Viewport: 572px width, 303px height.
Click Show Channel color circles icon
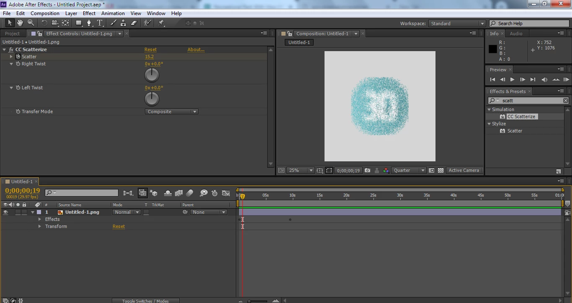[386, 171]
